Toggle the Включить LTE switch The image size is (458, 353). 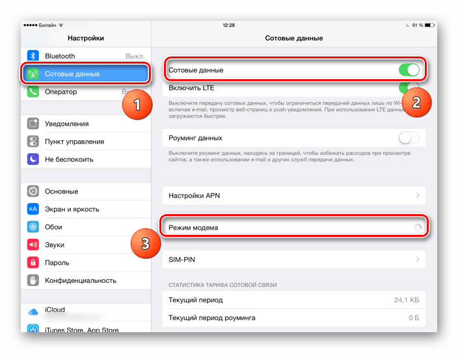point(409,87)
